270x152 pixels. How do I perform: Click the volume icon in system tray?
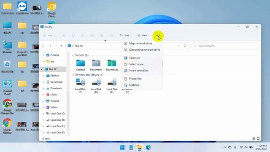246,147
